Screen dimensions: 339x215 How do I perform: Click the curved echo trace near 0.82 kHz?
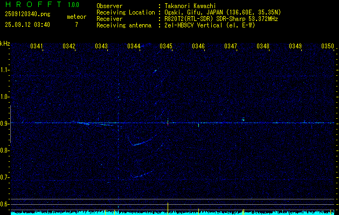pyautogui.click(x=142, y=141)
